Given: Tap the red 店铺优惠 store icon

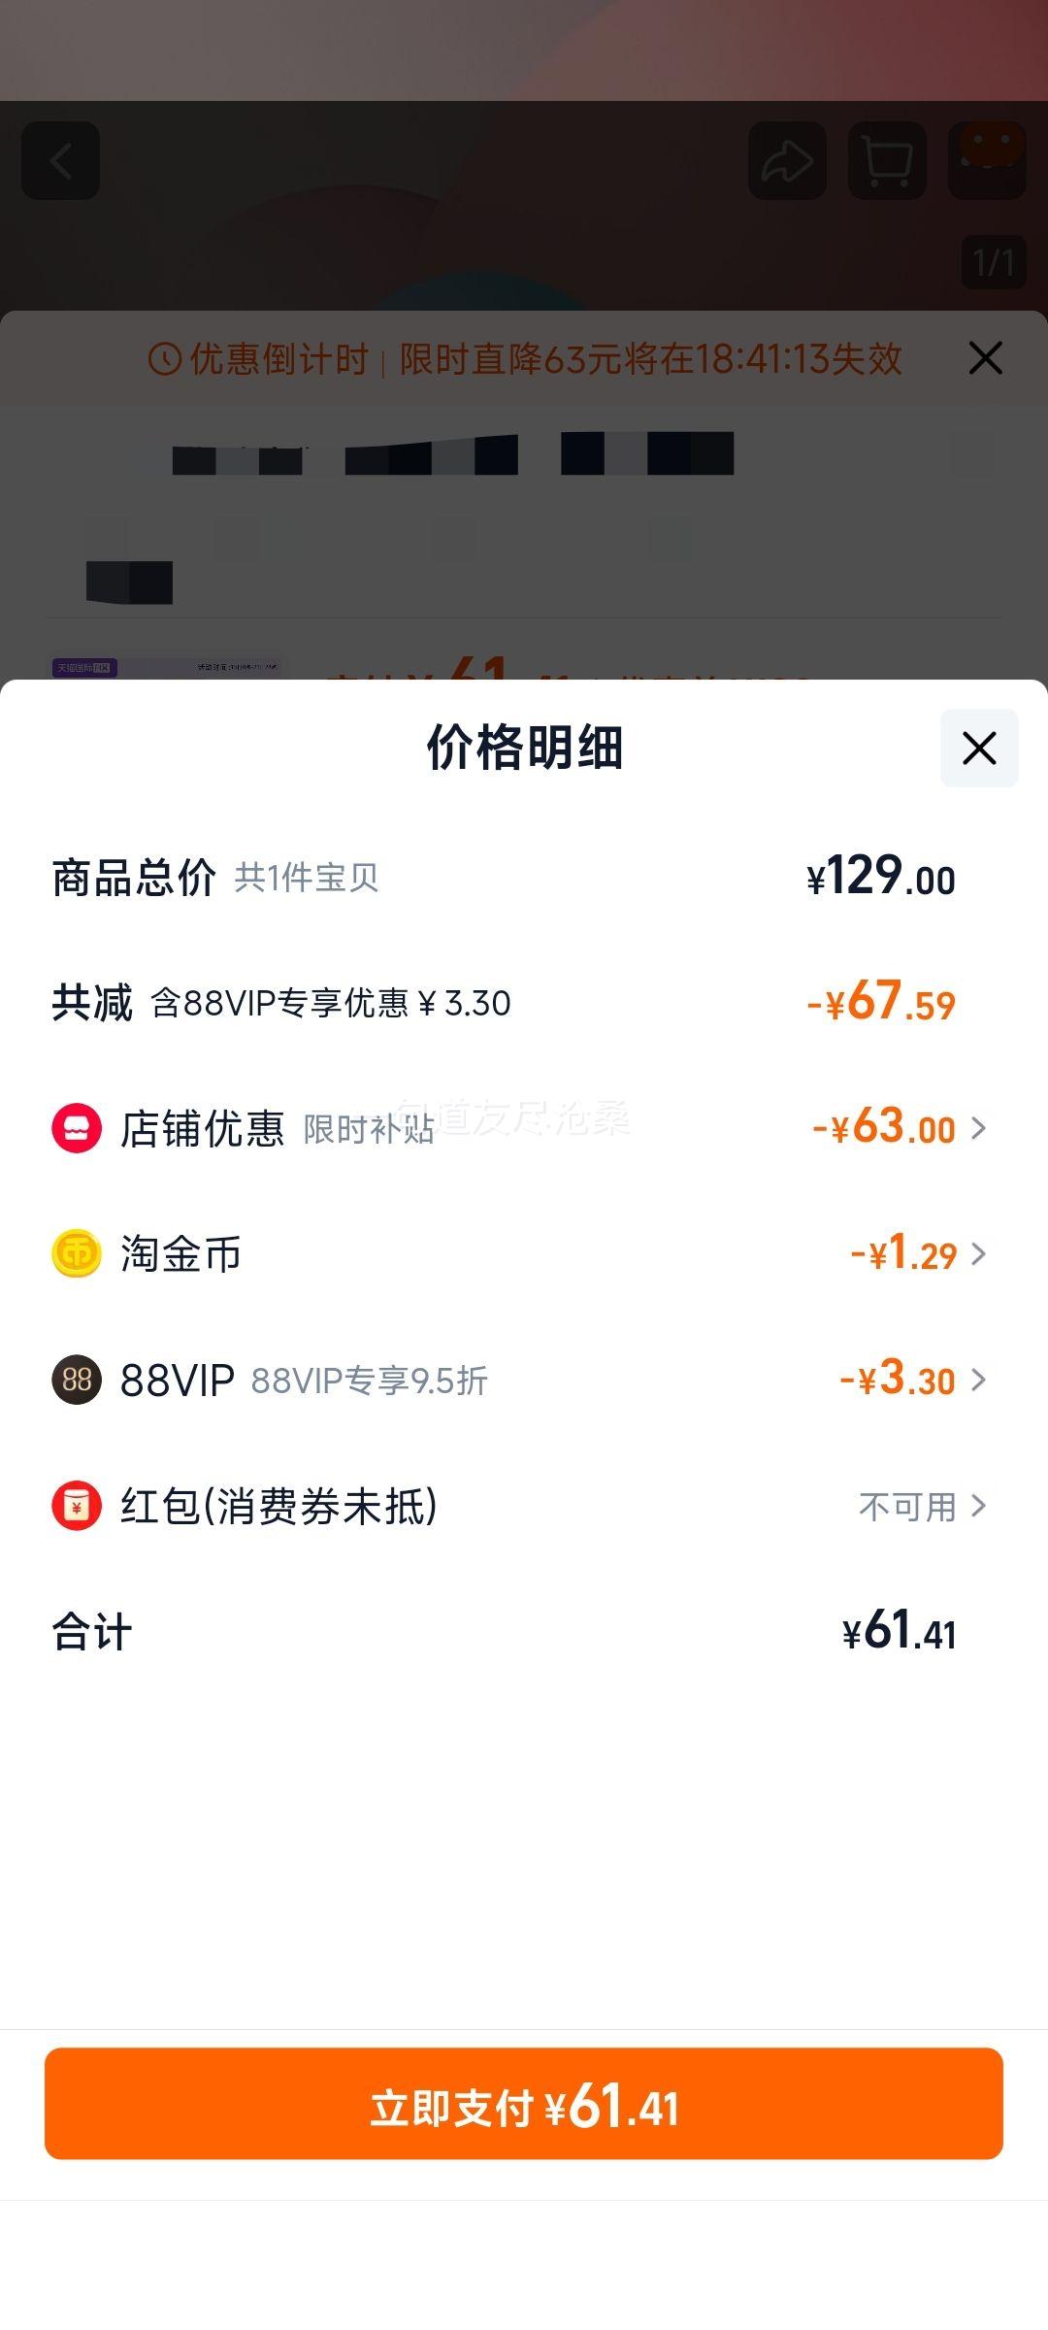Looking at the screenshot, I should tap(77, 1128).
